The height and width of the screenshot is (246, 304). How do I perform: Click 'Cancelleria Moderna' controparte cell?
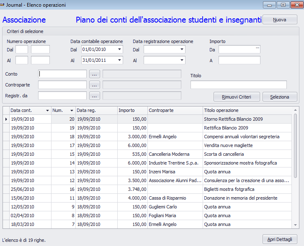pos(175,154)
